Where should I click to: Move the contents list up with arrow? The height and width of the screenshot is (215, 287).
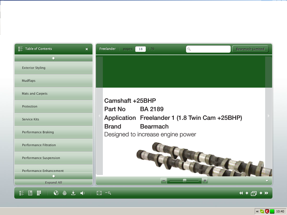tap(54, 58)
